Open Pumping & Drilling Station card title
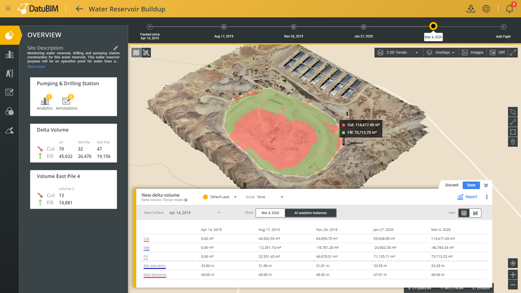Screen dimensions: 521x293 (68, 83)
